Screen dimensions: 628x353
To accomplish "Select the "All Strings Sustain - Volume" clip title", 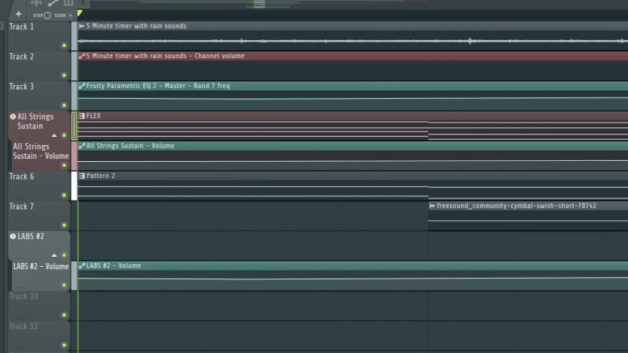I will click(130, 146).
